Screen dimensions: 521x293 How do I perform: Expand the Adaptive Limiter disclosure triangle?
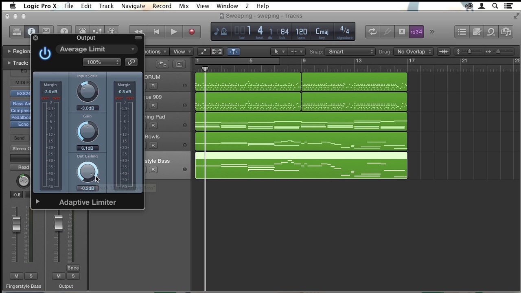pos(37,201)
